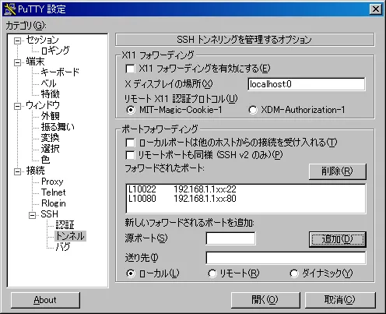Open ウィンドウ category
Image resolution: width=386 pixels, height=314 pixels.
(43, 105)
